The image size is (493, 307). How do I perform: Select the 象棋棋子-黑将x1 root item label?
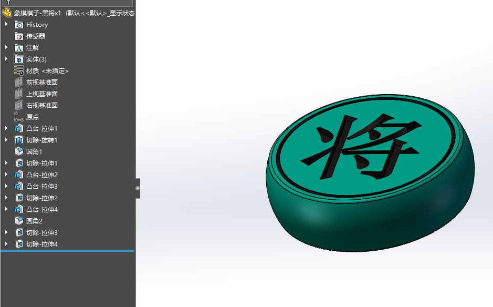(37, 13)
